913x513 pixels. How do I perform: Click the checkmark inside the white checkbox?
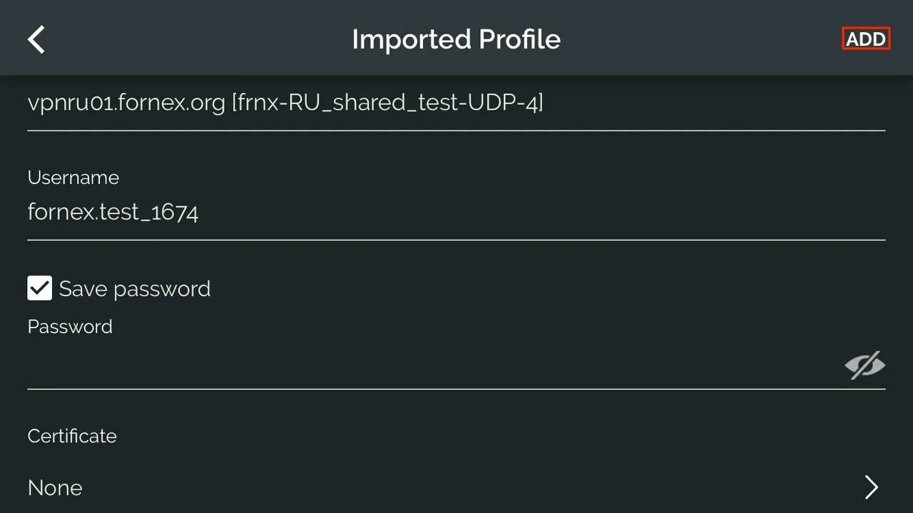[40, 288]
